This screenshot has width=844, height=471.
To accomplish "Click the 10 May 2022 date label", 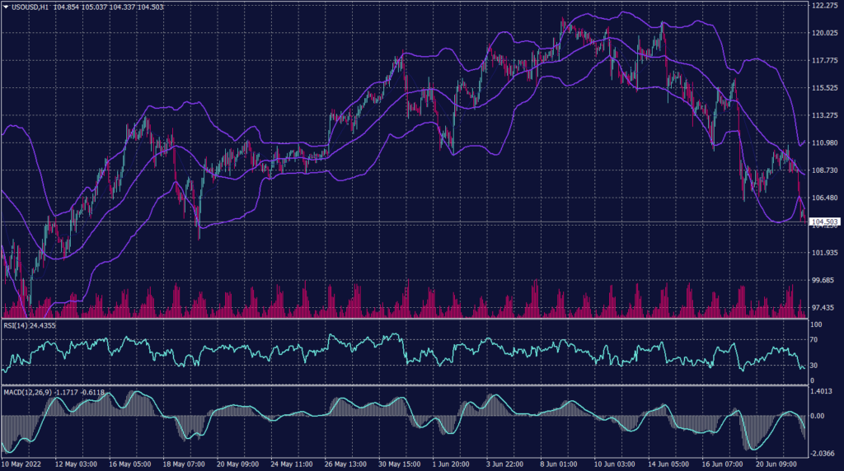I will click(22, 464).
